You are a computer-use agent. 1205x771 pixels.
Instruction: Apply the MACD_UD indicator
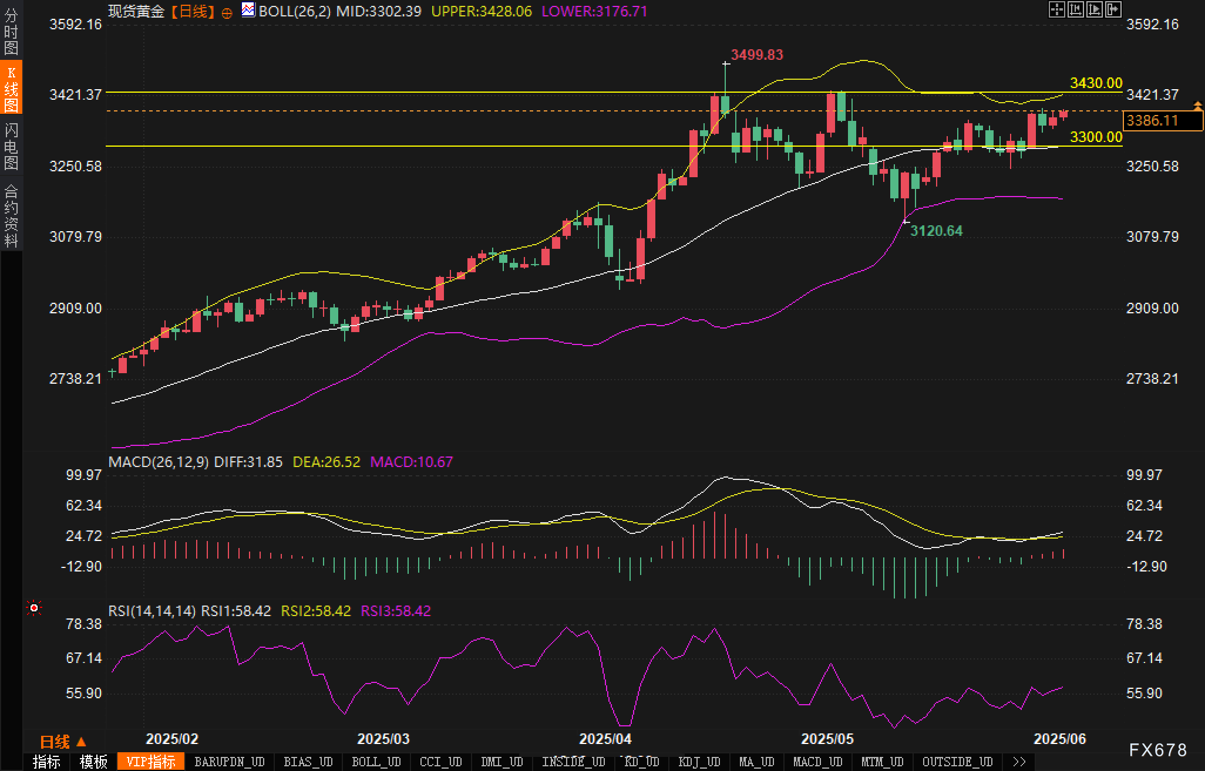point(817,762)
